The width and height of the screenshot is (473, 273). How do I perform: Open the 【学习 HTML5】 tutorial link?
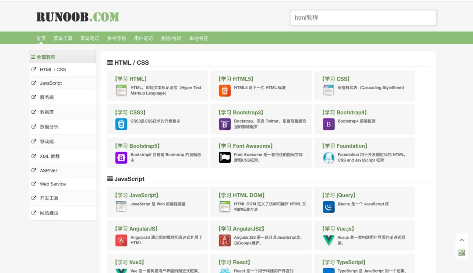(236, 79)
